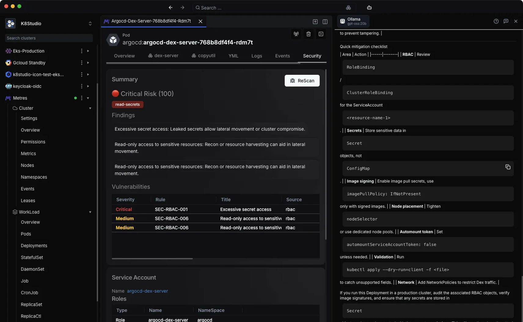Open the keycloak-oidc options menu
Image resolution: width=523 pixels, height=322 pixels.
click(82, 86)
